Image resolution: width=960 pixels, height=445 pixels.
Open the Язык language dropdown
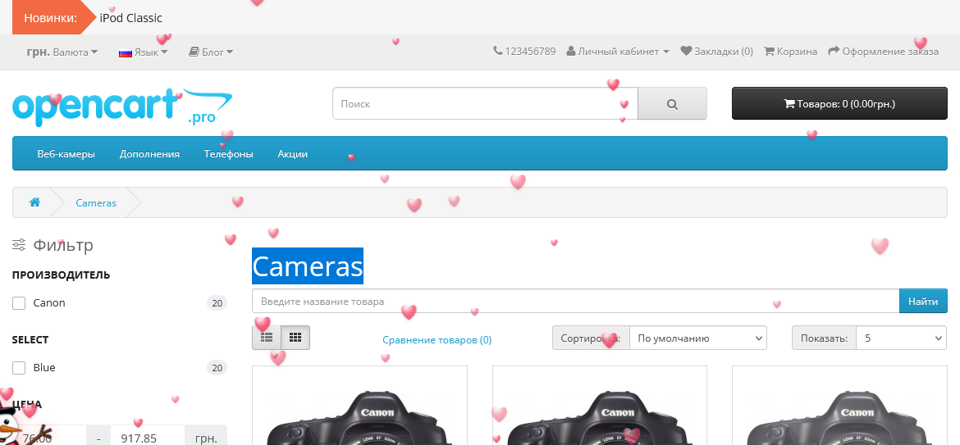(x=144, y=52)
